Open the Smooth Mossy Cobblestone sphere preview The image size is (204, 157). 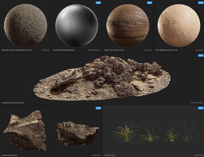[x=25, y=25]
